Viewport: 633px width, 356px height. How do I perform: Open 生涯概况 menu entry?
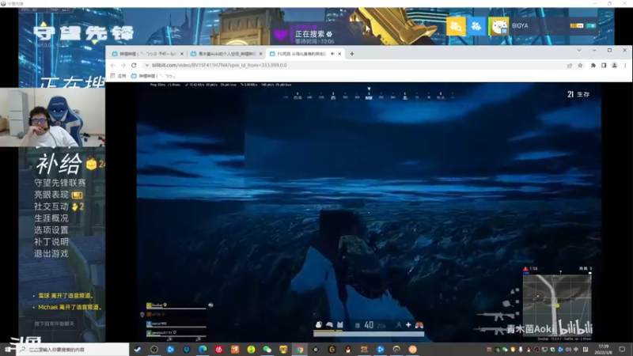(51, 218)
